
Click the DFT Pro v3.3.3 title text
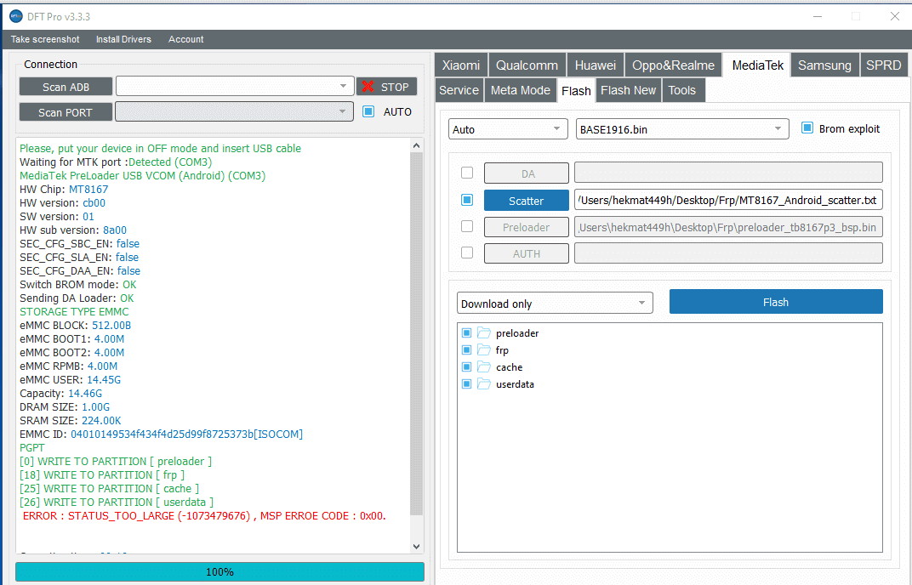59,17
